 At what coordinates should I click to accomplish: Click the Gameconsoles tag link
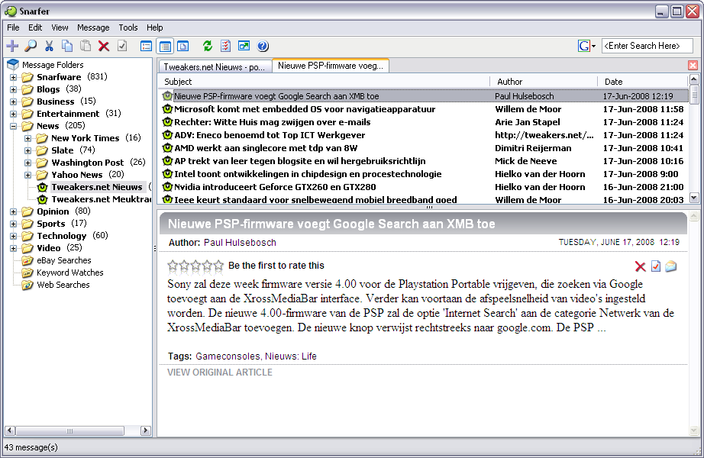(x=227, y=356)
